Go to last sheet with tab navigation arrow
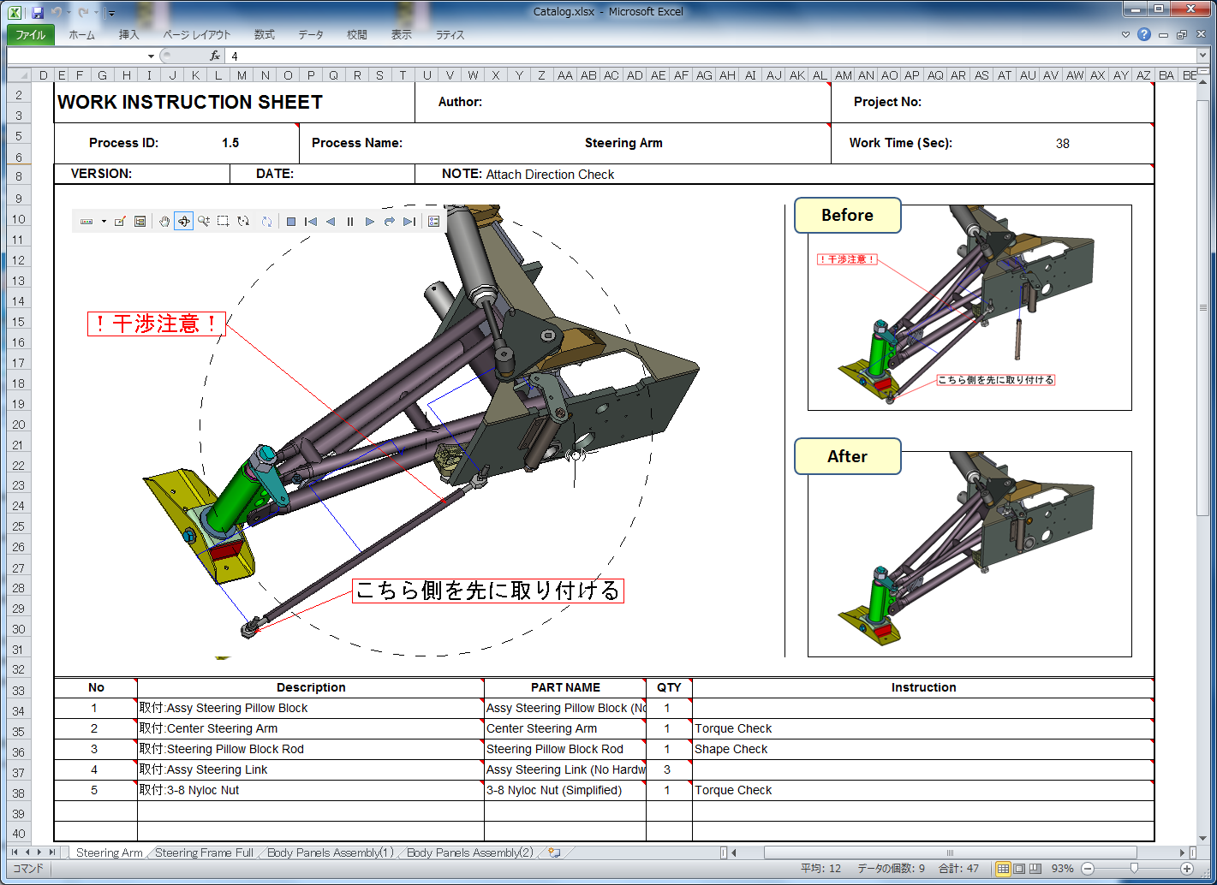Screen dimensions: 1217x885 52,852
